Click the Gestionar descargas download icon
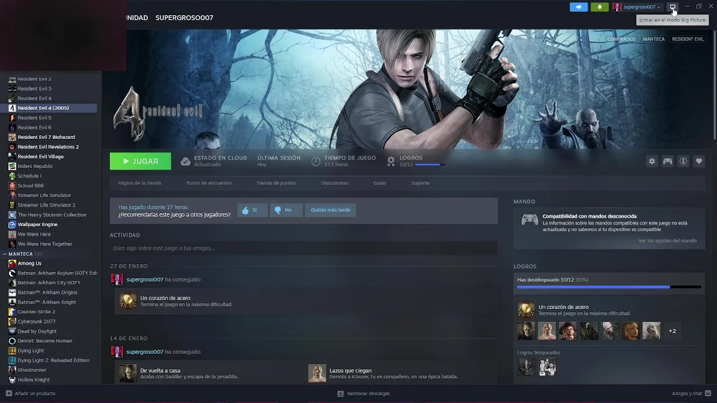 click(x=341, y=393)
